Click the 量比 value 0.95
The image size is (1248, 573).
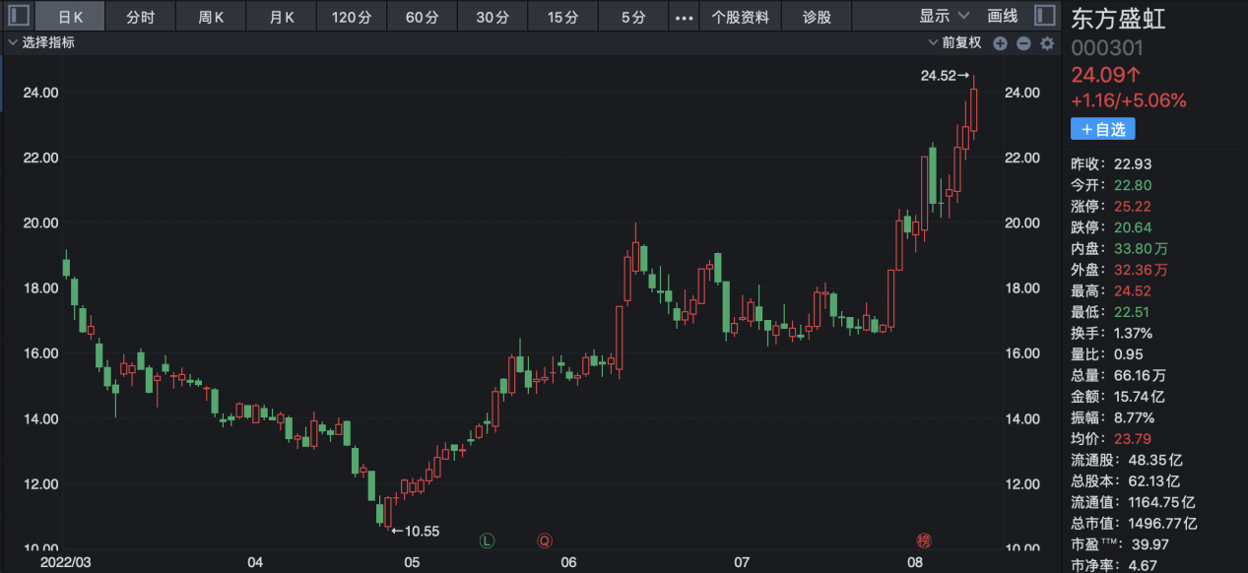click(x=1129, y=354)
